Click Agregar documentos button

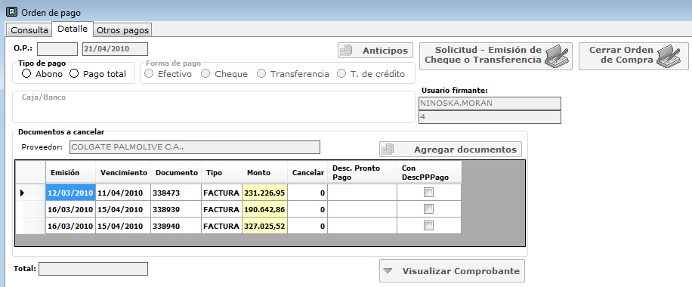(x=450, y=150)
